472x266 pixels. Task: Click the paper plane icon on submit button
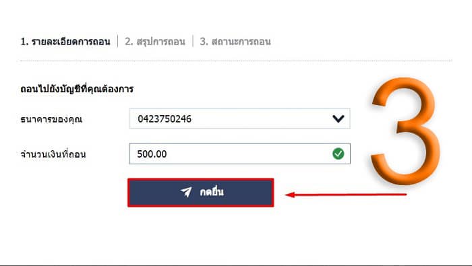coord(186,192)
